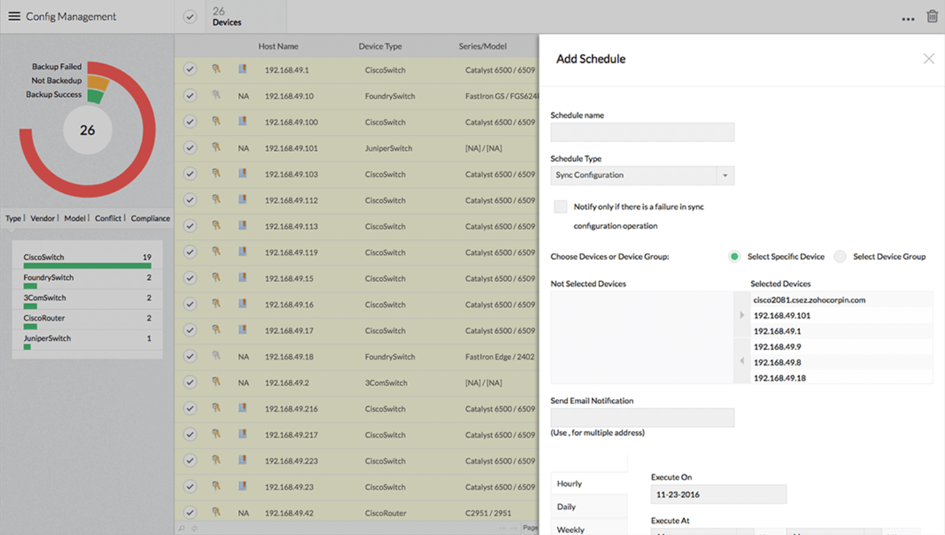
Task: Choose the Select Device Group radio button
Action: (840, 257)
